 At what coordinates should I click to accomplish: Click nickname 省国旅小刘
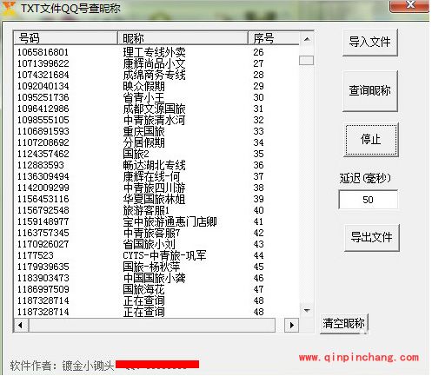[149, 244]
